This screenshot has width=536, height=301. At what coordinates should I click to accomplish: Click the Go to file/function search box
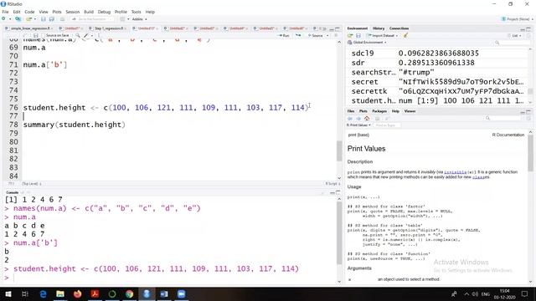pos(92,19)
